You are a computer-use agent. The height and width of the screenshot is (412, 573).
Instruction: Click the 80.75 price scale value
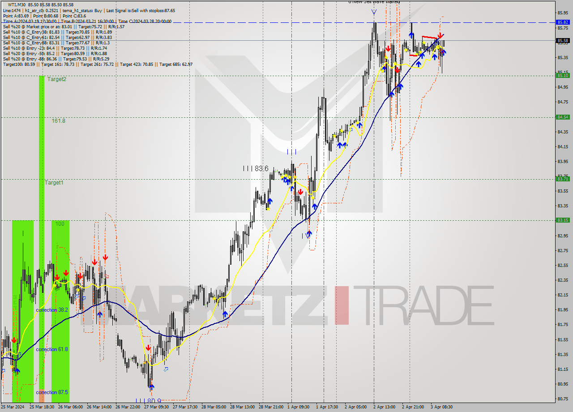[x=563, y=399]
